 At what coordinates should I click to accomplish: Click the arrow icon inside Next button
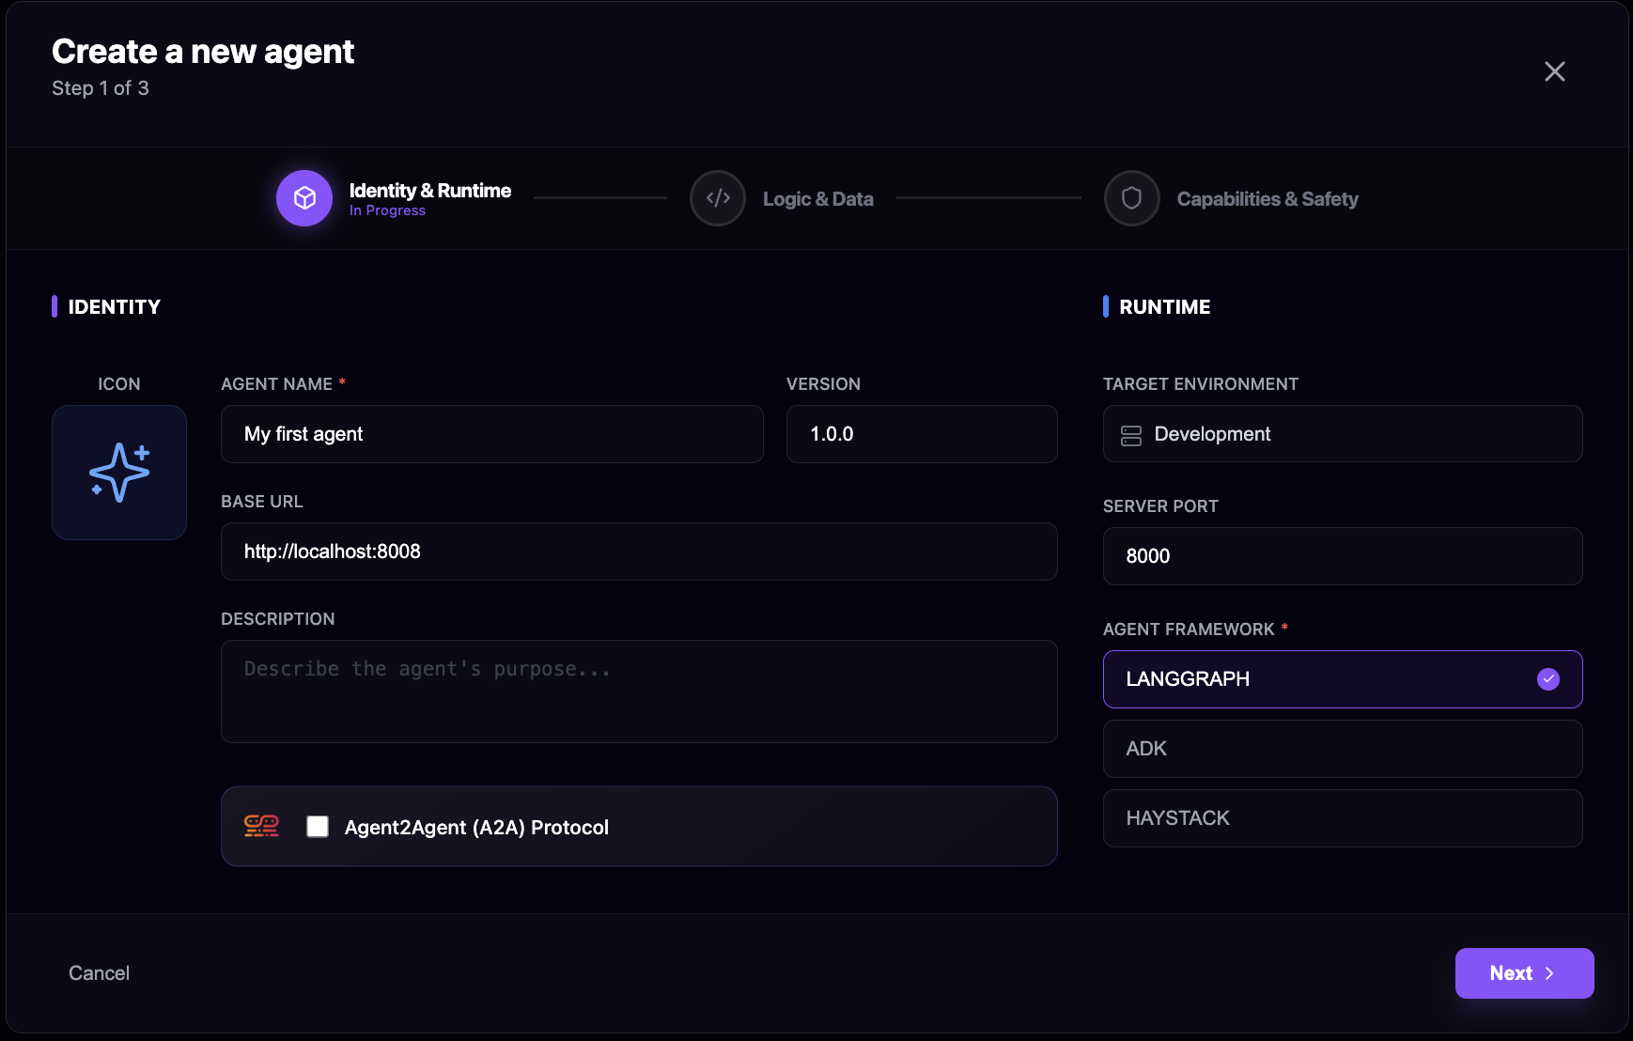coord(1548,973)
